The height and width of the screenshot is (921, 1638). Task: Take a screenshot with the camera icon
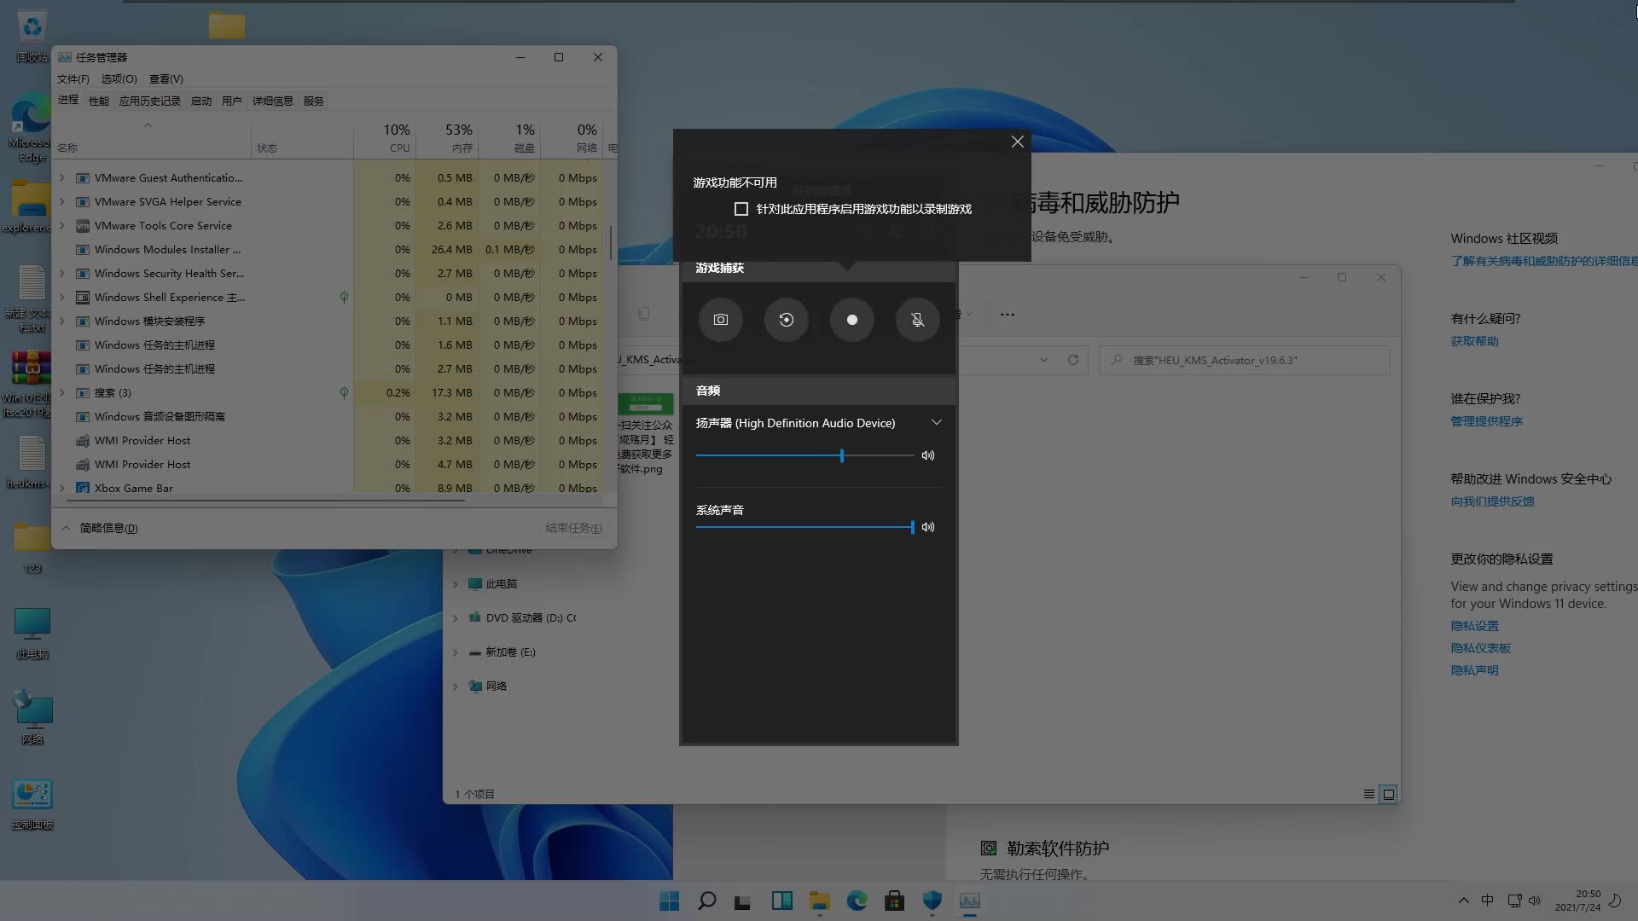pyautogui.click(x=721, y=320)
